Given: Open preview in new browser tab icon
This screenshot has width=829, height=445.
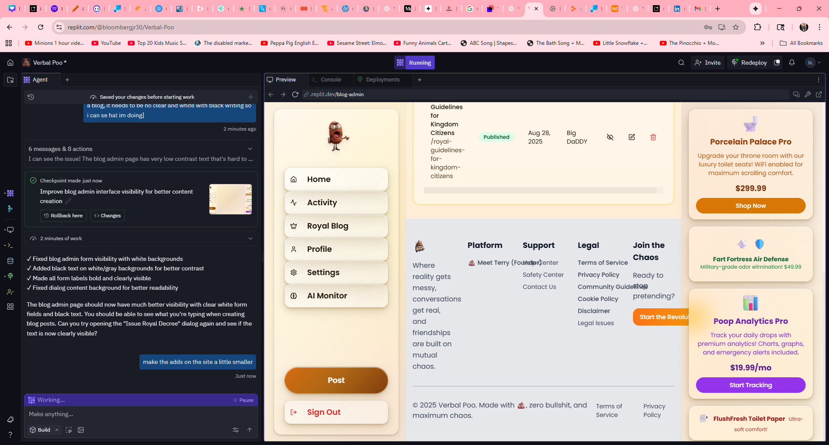Looking at the screenshot, I should click(x=819, y=94).
